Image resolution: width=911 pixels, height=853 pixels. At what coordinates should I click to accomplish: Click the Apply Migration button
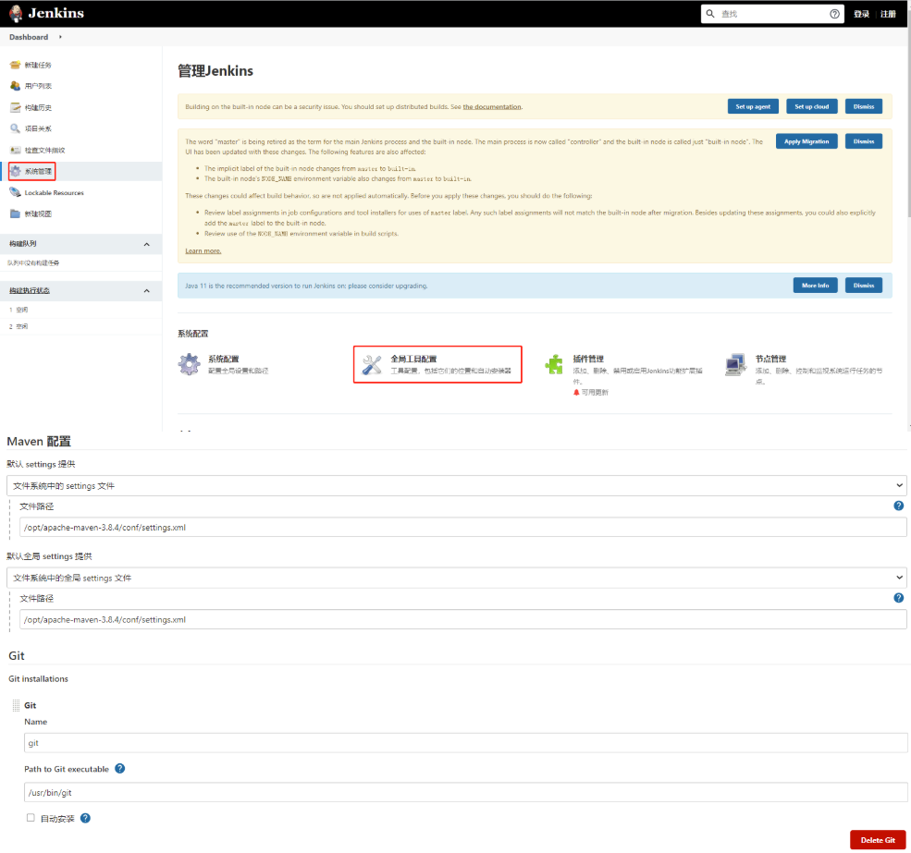806,141
